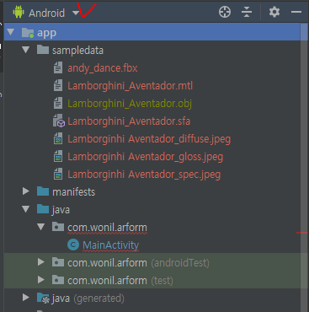
Task: Click the file icon beside Lamborghini_Aventador.mtl
Action: coord(58,86)
